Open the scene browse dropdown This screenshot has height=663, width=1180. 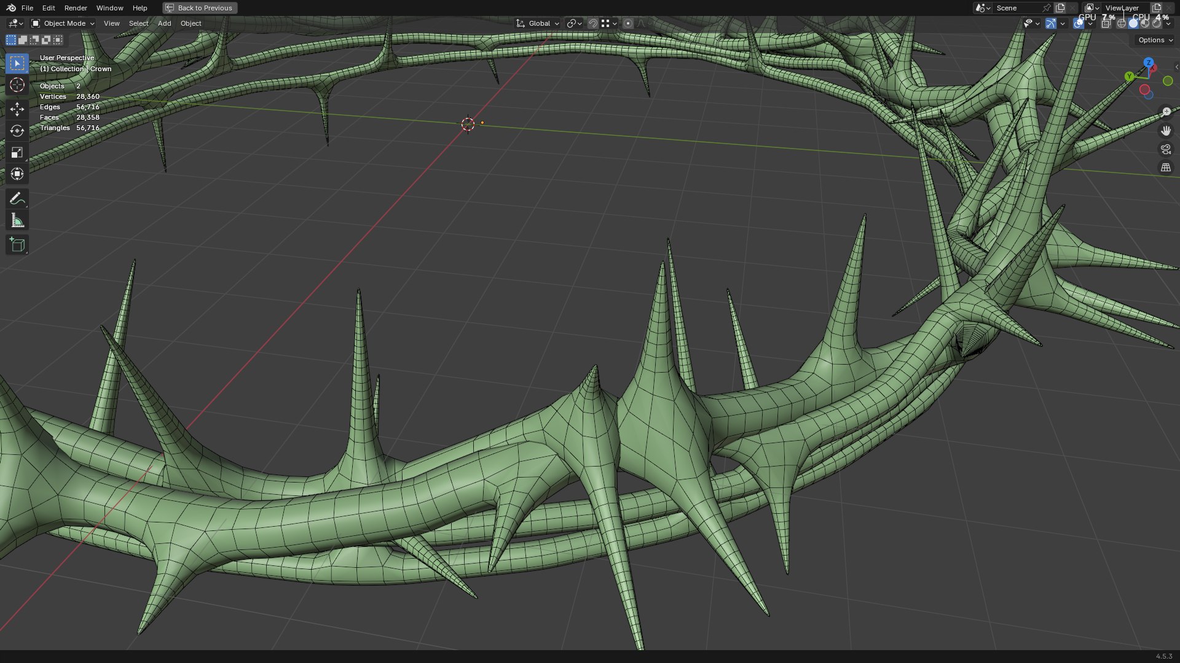[x=983, y=8]
